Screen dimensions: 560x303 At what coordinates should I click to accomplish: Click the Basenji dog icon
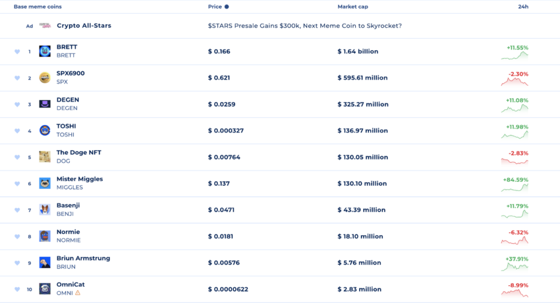[x=45, y=210]
